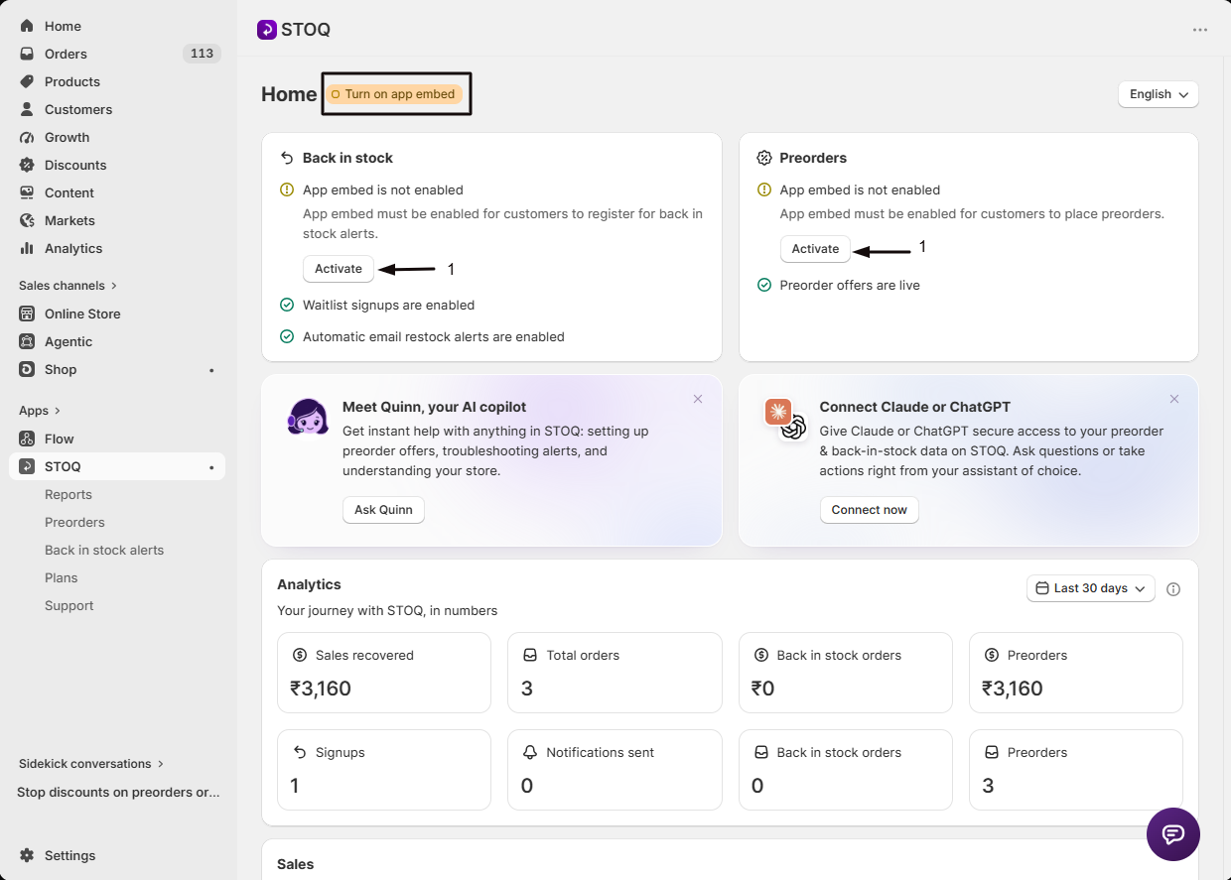Open the English language dropdown

coord(1159,94)
